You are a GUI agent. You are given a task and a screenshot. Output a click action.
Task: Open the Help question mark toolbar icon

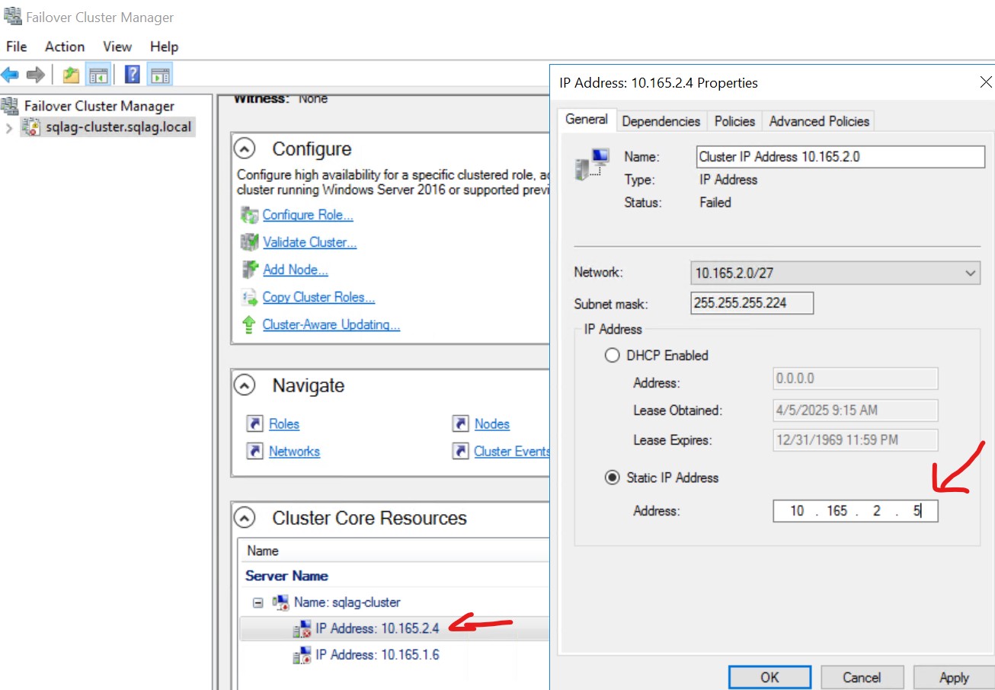coord(133,75)
